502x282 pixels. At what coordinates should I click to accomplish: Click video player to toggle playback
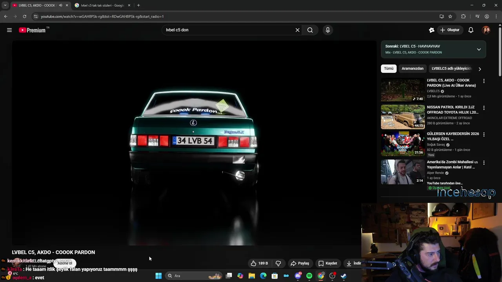(x=194, y=143)
